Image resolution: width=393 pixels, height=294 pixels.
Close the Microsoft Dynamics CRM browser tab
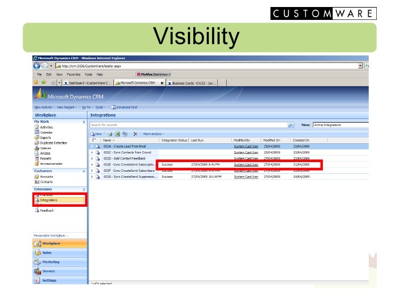tap(162, 83)
